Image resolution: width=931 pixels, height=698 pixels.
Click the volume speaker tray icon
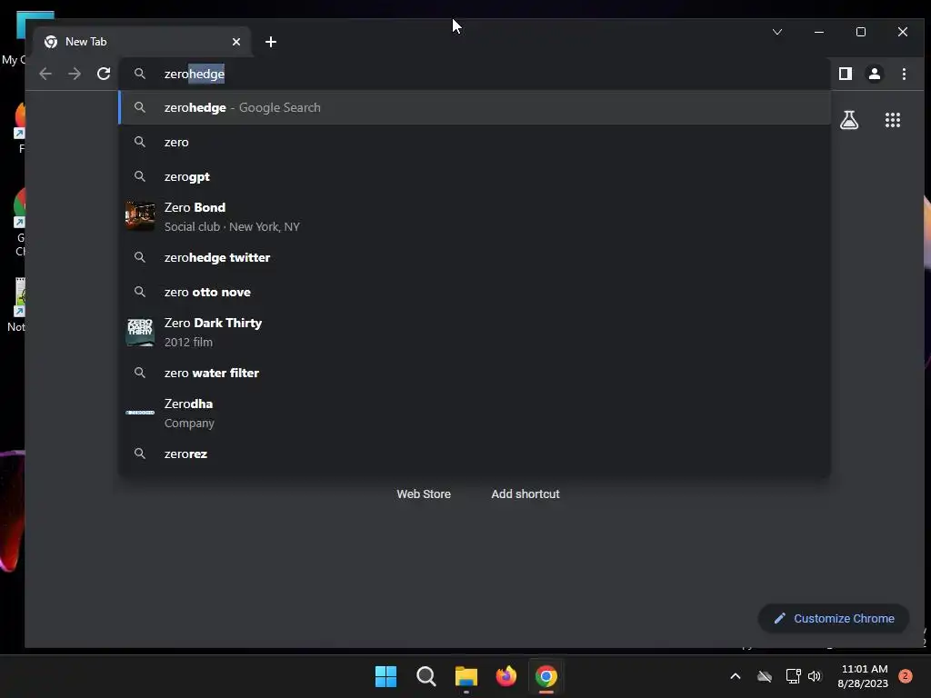[x=815, y=676]
